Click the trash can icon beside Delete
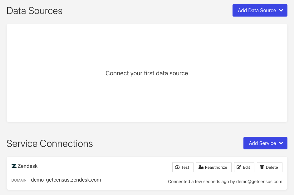294x195 pixels. [x=262, y=167]
